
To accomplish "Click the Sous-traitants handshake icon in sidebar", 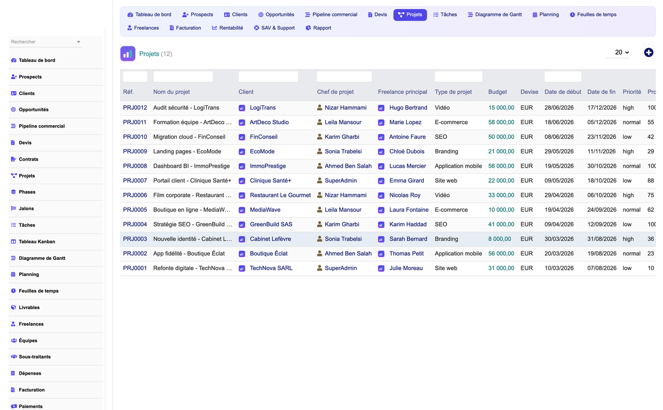I will click(x=14, y=356).
